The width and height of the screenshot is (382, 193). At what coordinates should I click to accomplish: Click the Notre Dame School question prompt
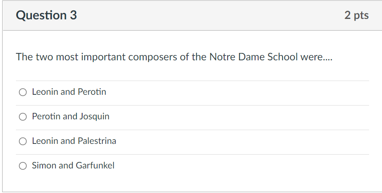coord(174,57)
